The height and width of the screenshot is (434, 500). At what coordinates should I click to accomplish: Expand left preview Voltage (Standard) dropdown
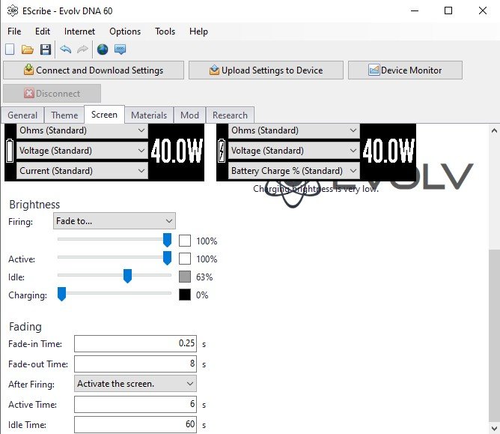tap(82, 151)
